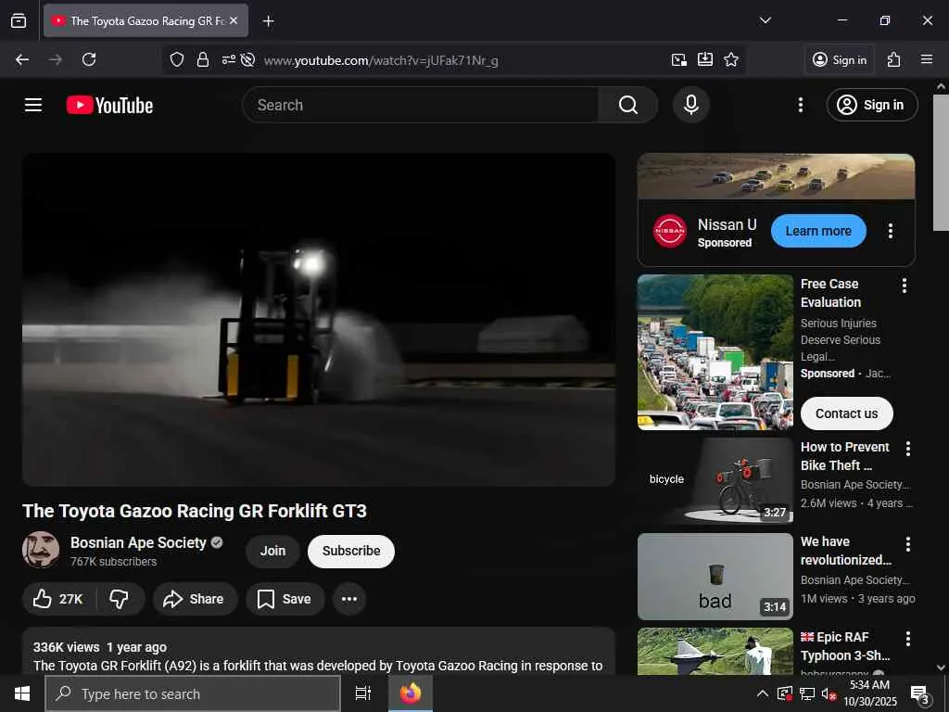Open options for How to Prevent Bike Theft
This screenshot has width=949, height=712.
[x=907, y=449]
